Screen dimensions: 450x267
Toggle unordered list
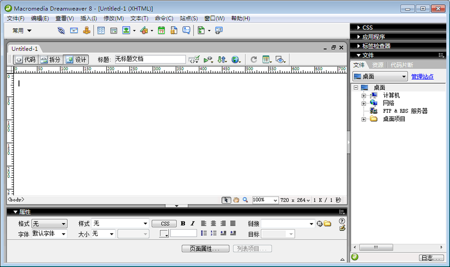tap(204, 233)
